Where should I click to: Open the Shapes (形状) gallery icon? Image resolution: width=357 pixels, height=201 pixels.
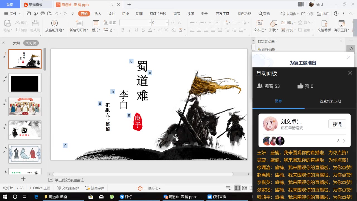coord(274,23)
